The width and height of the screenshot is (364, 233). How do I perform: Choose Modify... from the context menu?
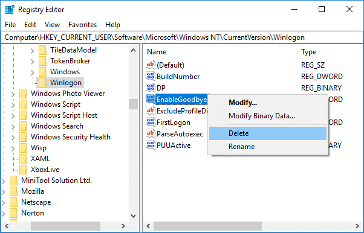(x=268, y=103)
